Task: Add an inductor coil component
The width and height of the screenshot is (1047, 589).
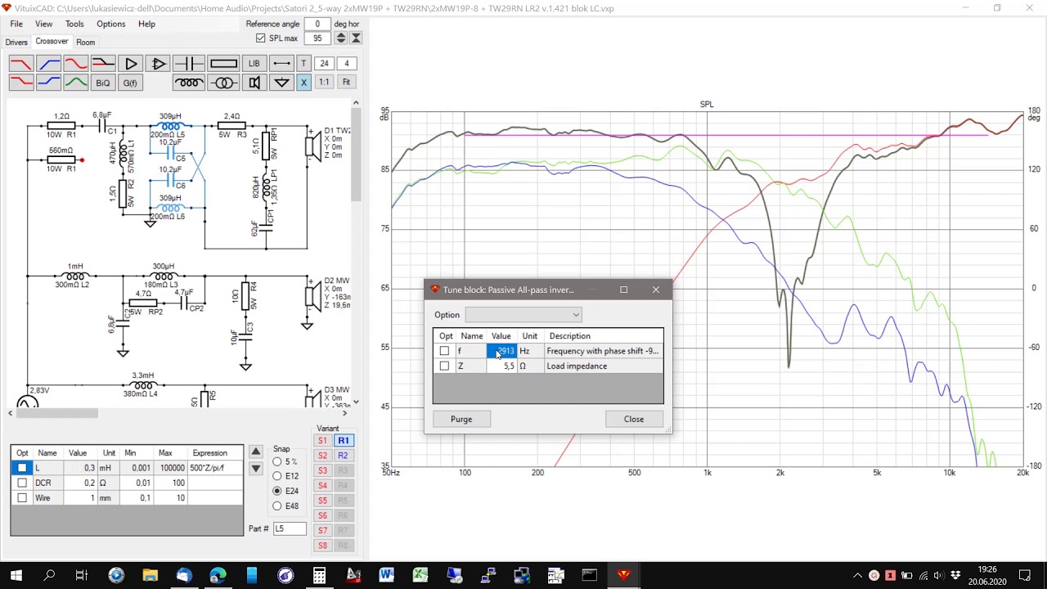Action: (189, 83)
